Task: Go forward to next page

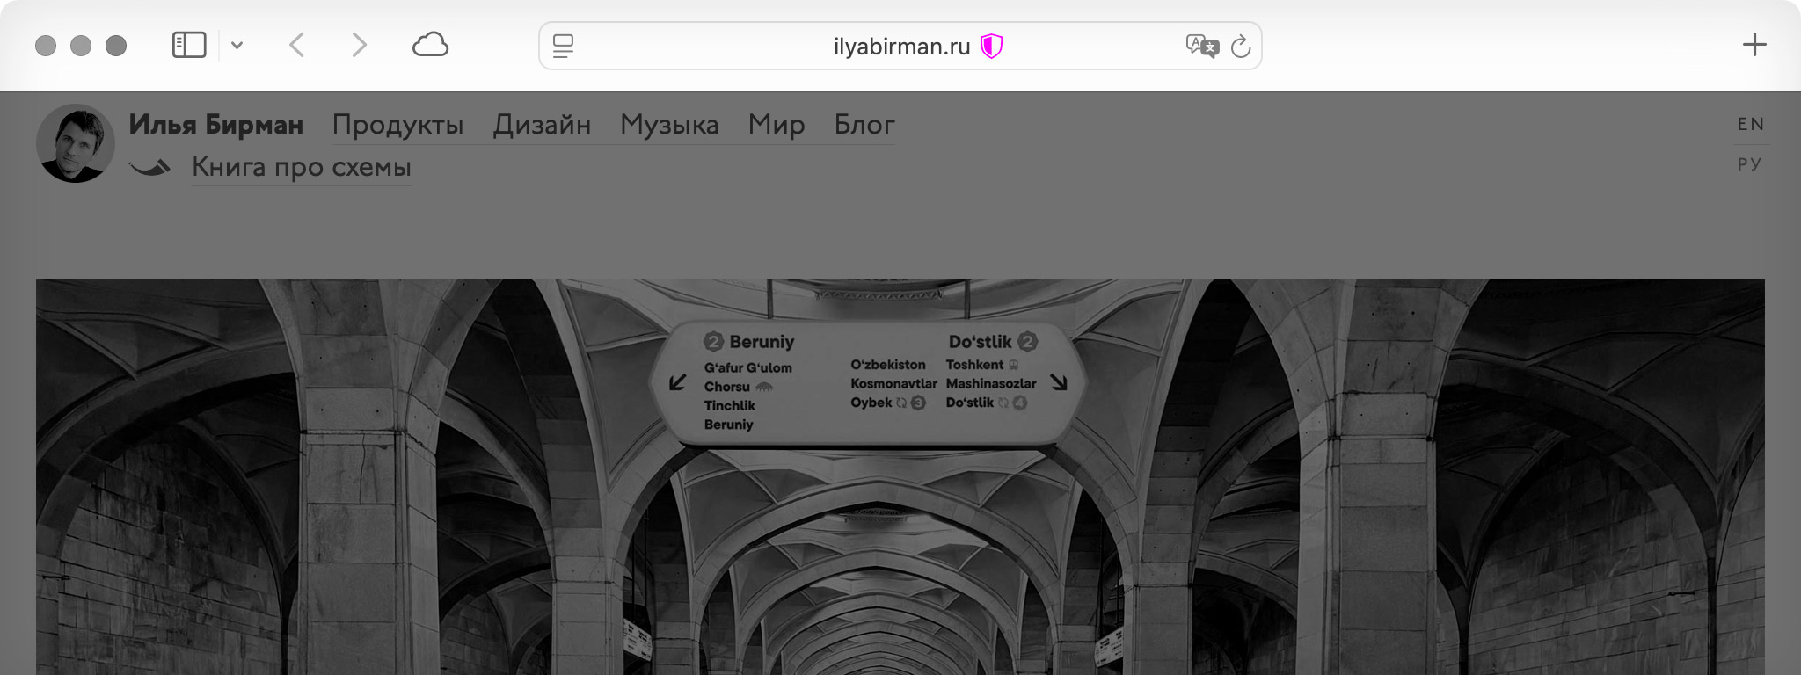Action: point(359,45)
